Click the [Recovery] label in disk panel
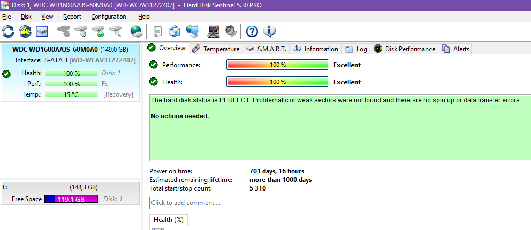531x230 pixels. tap(118, 94)
